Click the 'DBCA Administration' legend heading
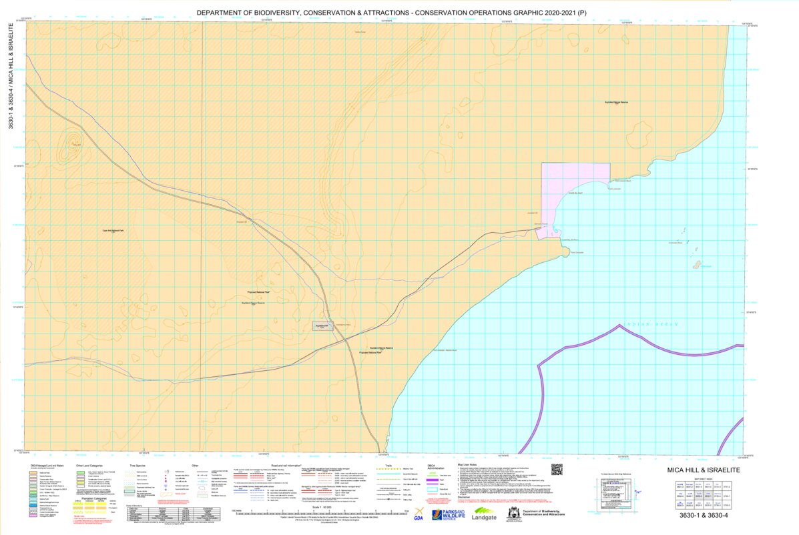 (436, 466)
